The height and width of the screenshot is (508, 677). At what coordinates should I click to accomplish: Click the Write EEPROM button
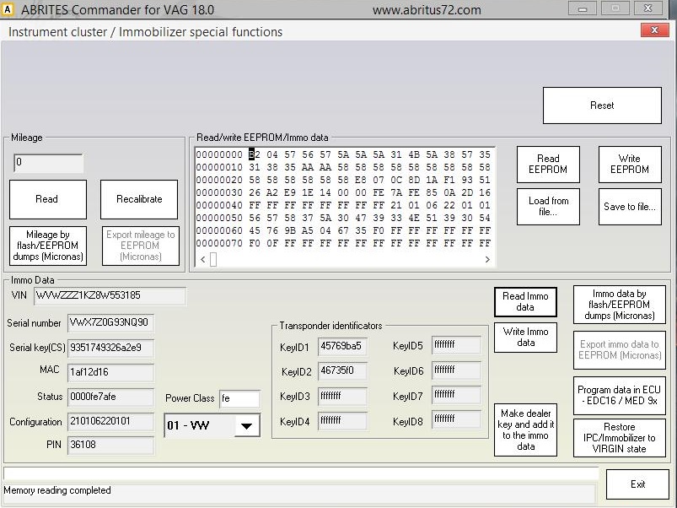click(629, 164)
